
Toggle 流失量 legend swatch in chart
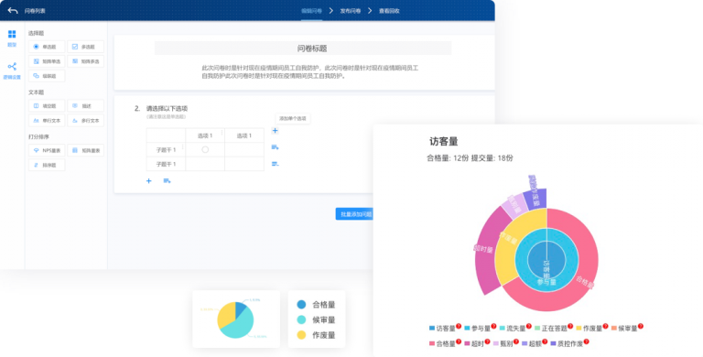[503, 329]
